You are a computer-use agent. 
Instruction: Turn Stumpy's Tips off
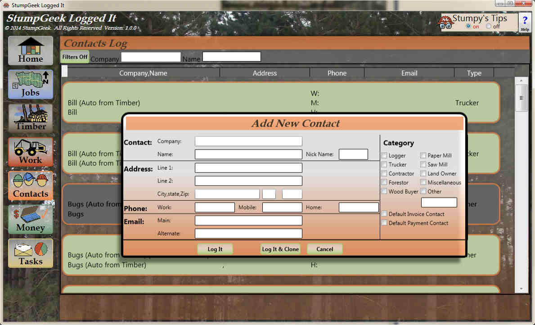point(489,26)
